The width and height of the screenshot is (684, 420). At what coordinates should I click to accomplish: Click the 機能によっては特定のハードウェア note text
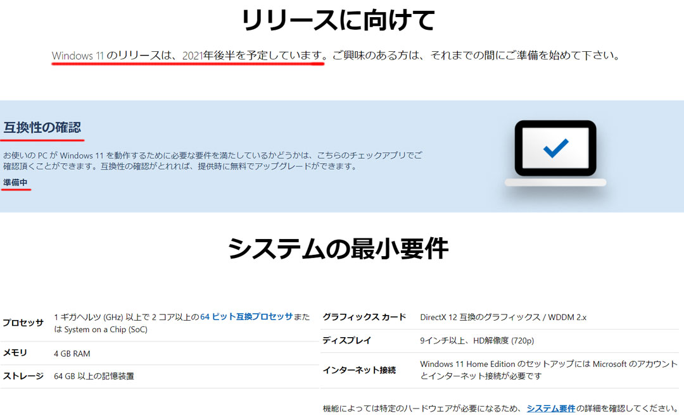(500, 408)
